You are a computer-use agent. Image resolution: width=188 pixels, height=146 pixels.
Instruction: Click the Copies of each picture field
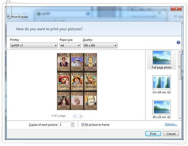(65, 125)
